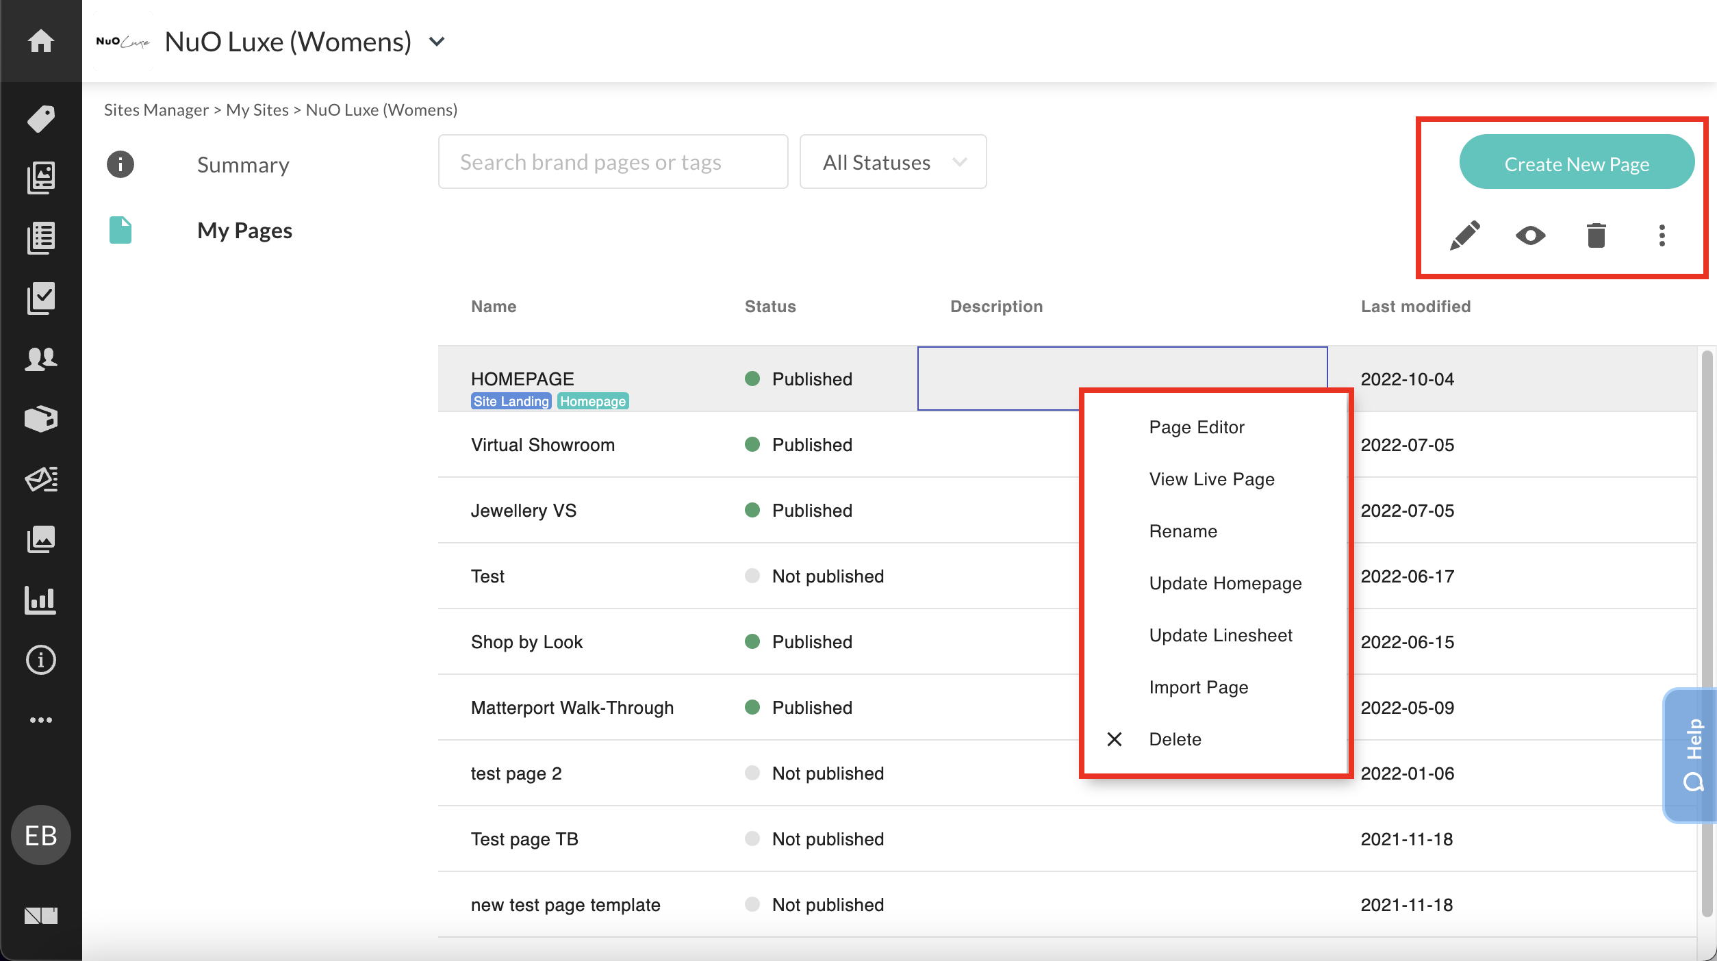Open the vertical three-dot more options icon
The width and height of the screenshot is (1717, 961).
tap(1662, 235)
